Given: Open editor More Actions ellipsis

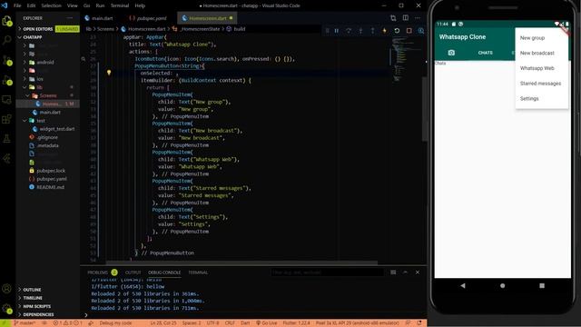Looking at the screenshot, I should pyautogui.click(x=418, y=18).
